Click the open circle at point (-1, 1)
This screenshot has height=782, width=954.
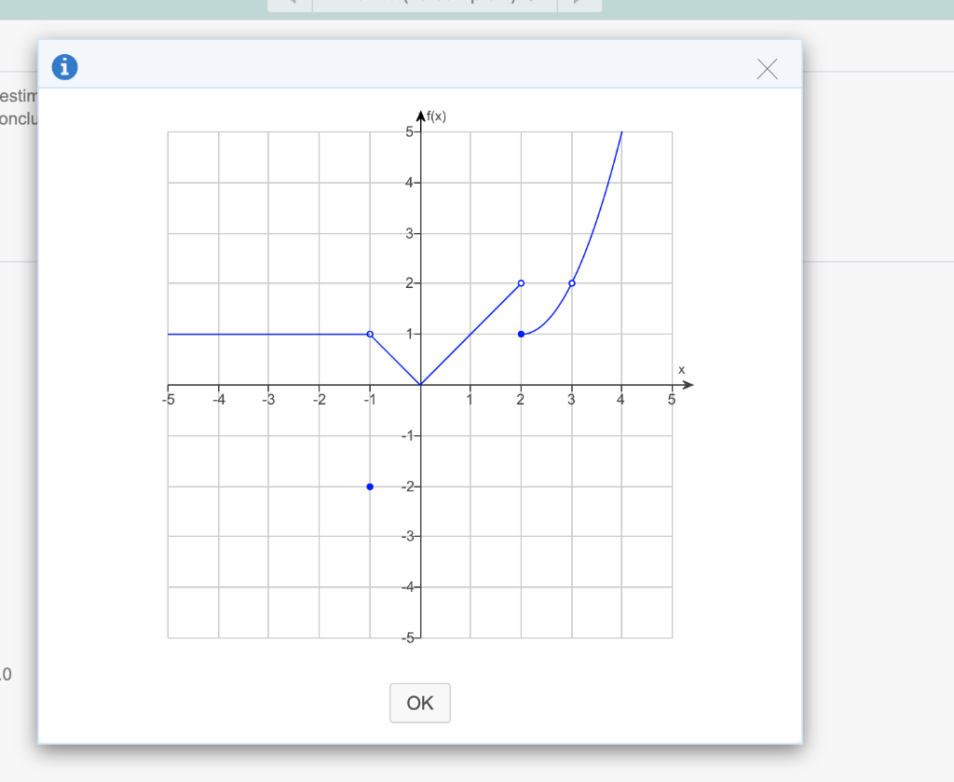370,333
